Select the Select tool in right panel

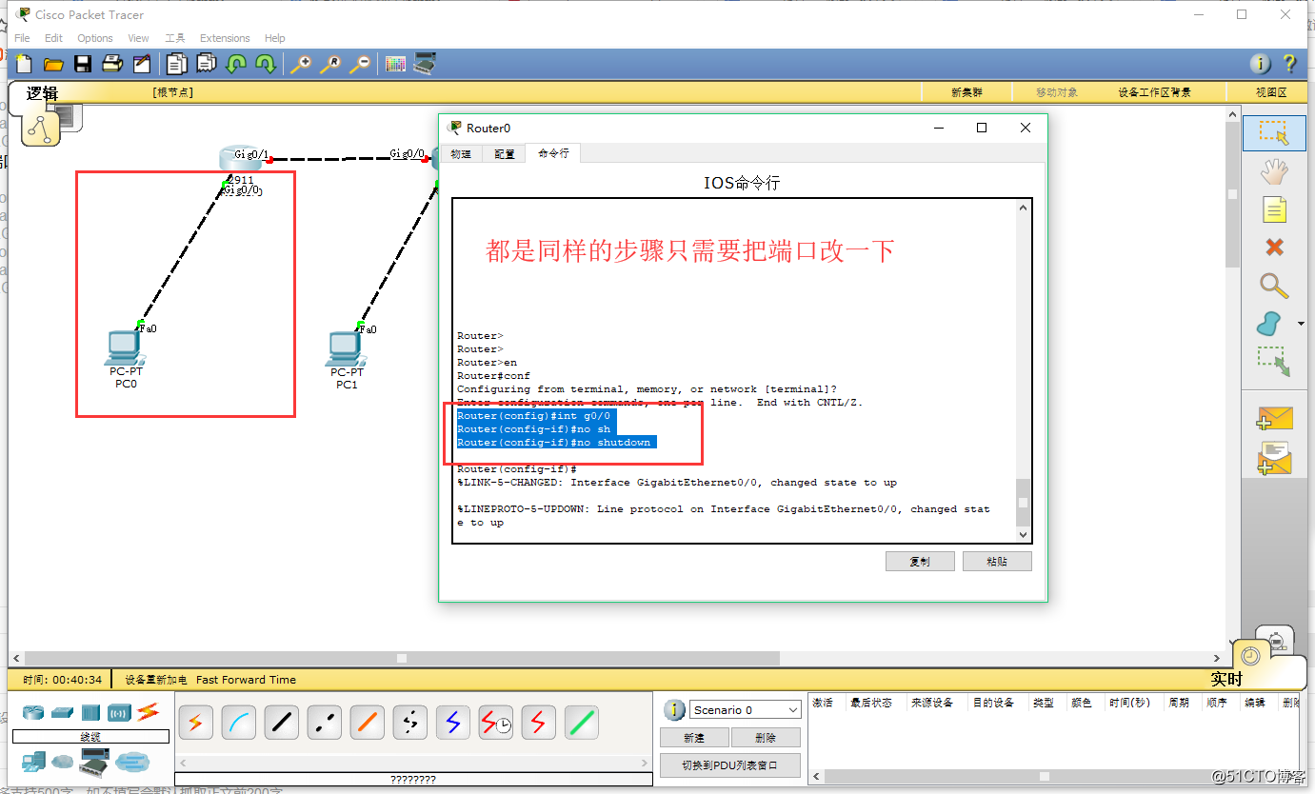pos(1273,133)
